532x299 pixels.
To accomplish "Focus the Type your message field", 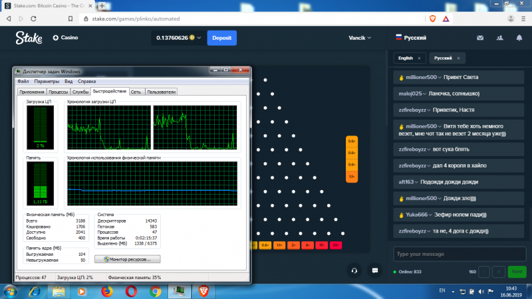I will coord(460,254).
